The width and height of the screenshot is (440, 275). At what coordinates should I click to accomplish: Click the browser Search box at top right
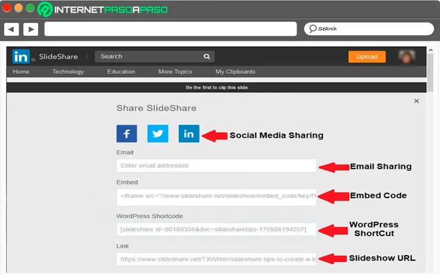pos(369,29)
